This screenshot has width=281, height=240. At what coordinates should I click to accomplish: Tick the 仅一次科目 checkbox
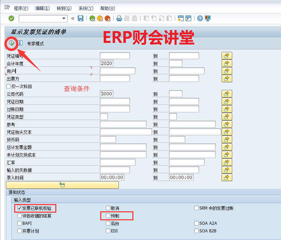coord(9,86)
